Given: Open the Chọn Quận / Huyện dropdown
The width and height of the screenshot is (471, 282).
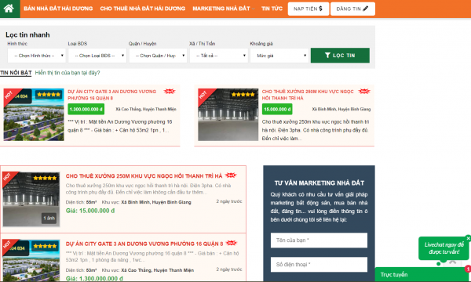Looking at the screenshot, I should [x=158, y=56].
